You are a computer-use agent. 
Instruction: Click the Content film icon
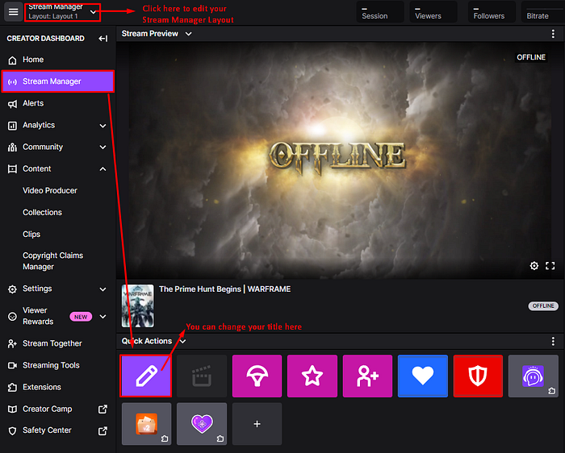pos(12,169)
